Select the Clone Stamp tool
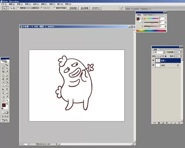This screenshot has height=148, width=185. [3, 79]
